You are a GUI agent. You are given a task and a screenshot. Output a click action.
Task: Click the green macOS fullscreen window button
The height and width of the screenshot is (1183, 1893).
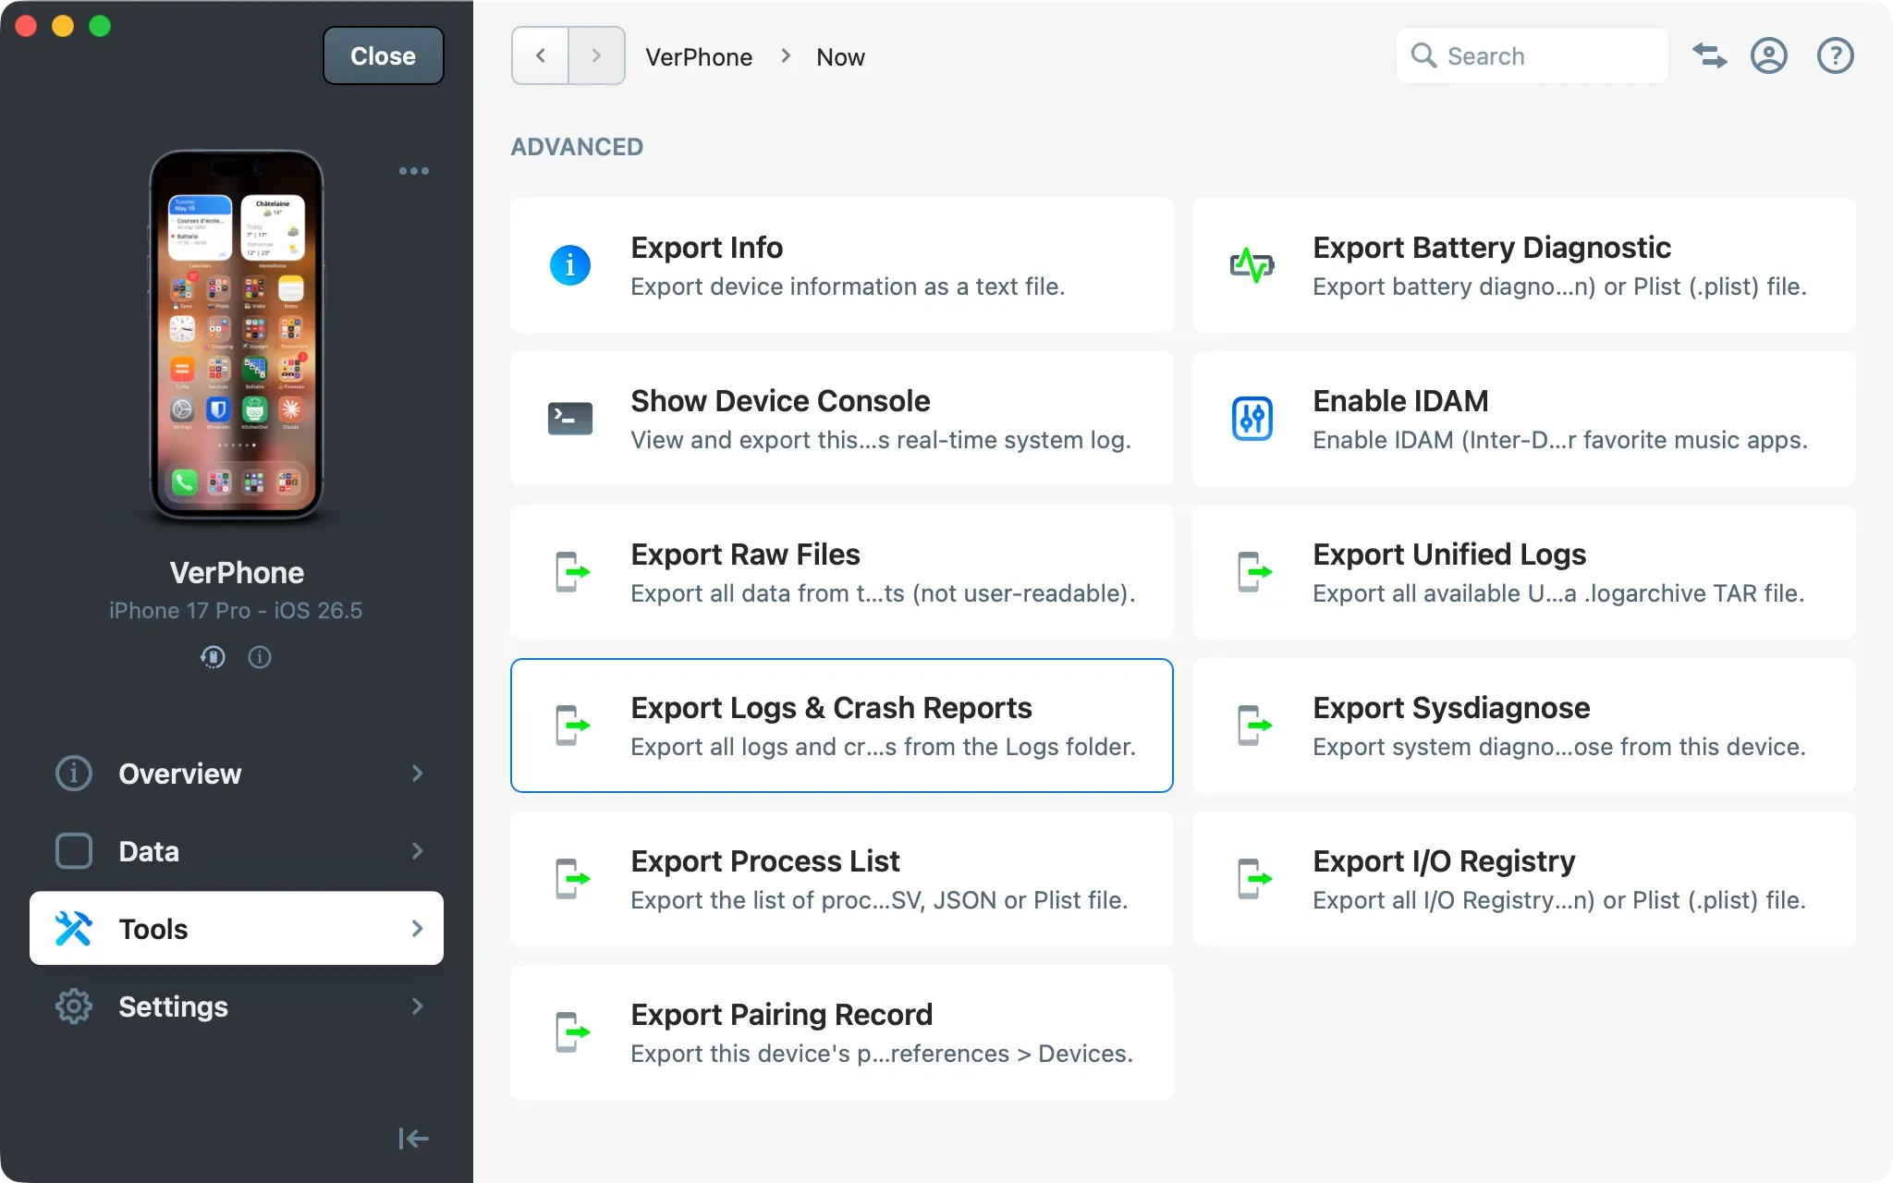(100, 26)
